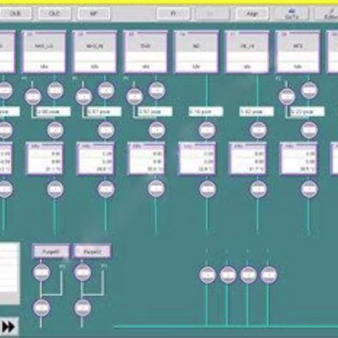Toggle the lower valve on the Purge2 line

pos(83,308)
